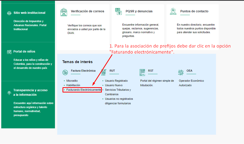Click 'Encuentre información general, quejas' description
The image size is (244, 144).
click(140, 30)
